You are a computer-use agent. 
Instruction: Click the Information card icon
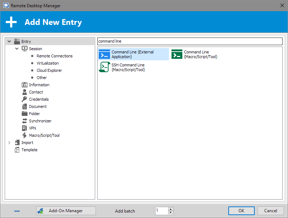(x=25, y=85)
